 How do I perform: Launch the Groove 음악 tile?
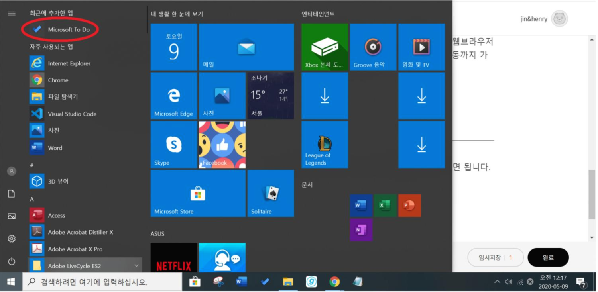(373, 47)
